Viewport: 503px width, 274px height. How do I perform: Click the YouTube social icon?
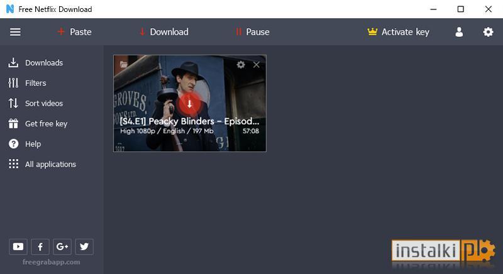click(18, 246)
